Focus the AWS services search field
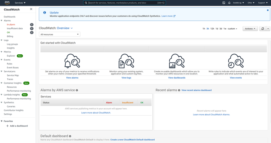 click(125, 3)
